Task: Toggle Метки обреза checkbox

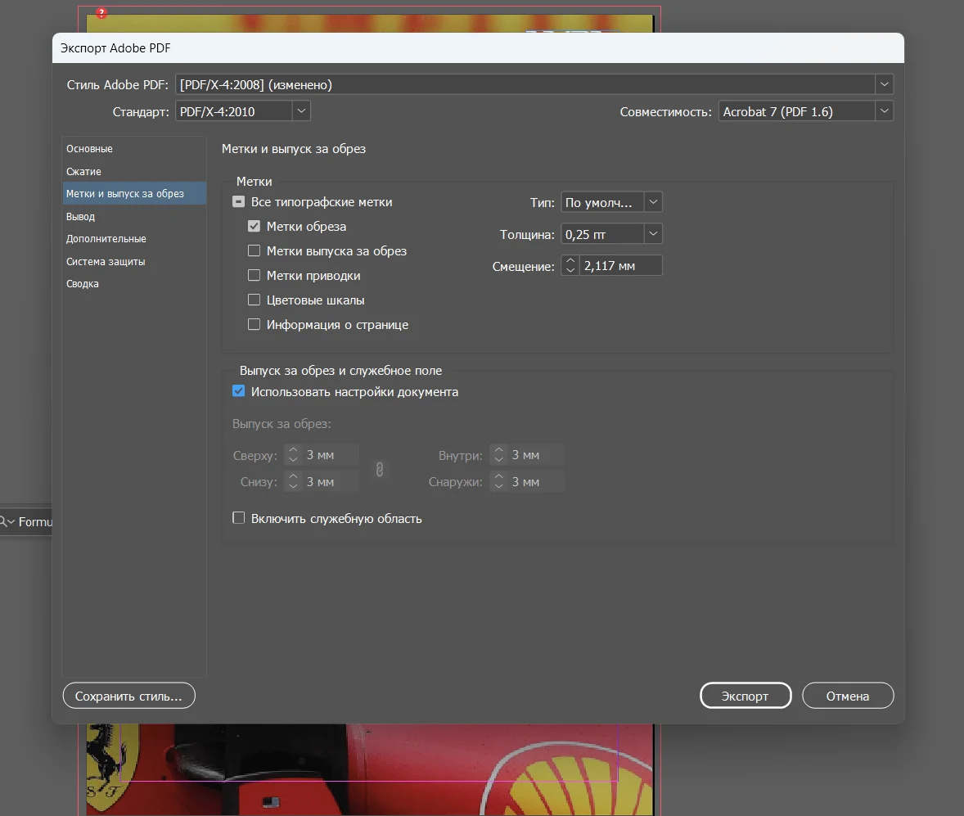Action: (x=254, y=227)
